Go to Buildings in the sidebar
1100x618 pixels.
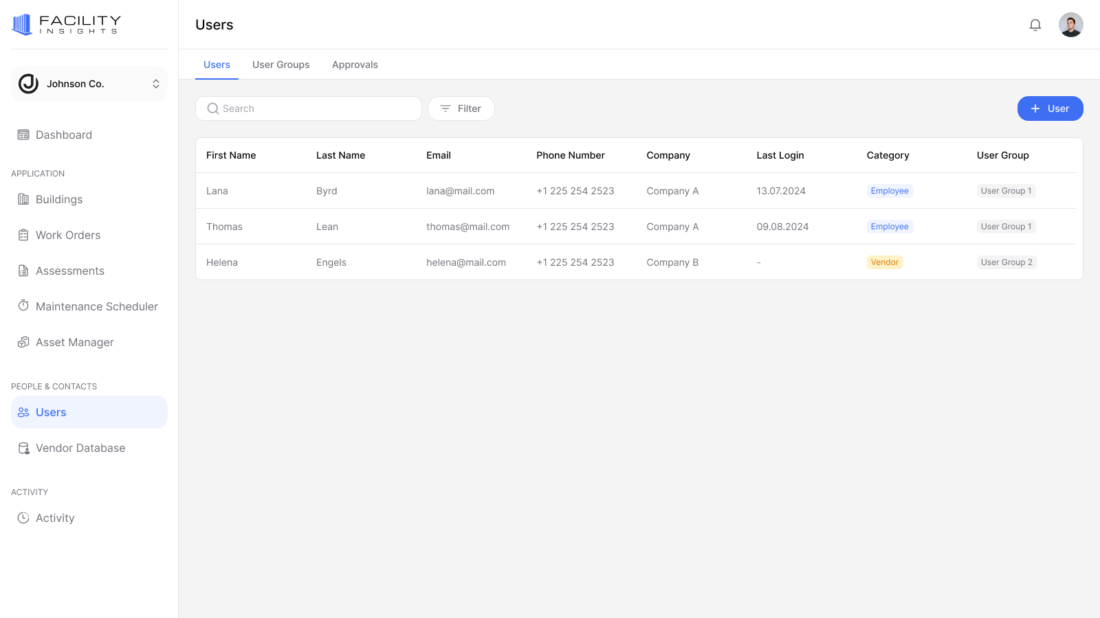click(58, 200)
